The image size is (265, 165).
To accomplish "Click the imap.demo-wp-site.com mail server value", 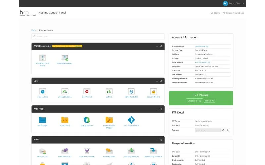I will 204,79.
